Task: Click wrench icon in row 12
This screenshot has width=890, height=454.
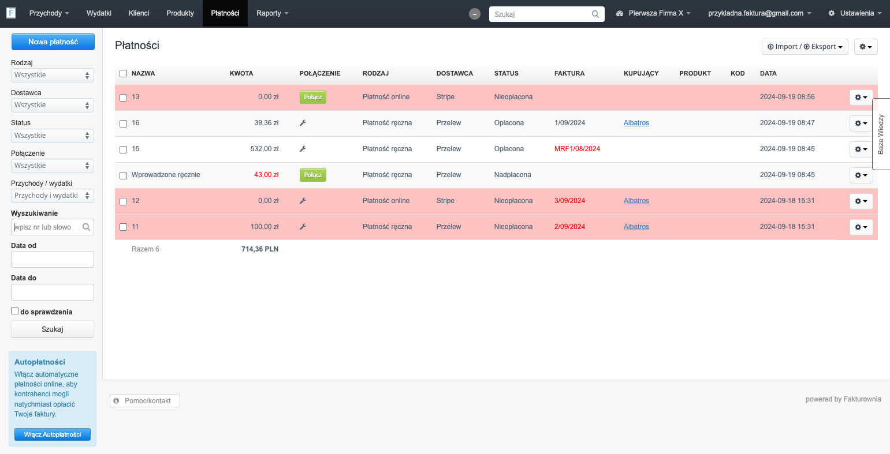Action: (303, 201)
